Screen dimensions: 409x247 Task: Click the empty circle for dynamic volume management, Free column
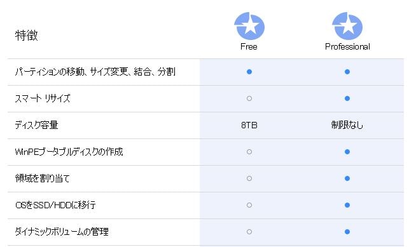(249, 232)
